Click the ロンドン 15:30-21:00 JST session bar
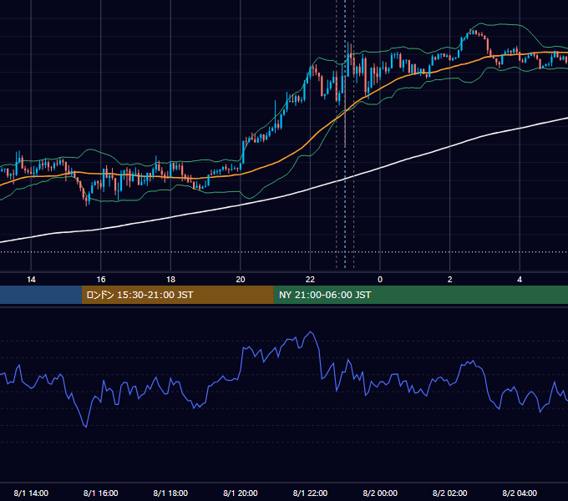The height and width of the screenshot is (501, 568). tap(177, 295)
